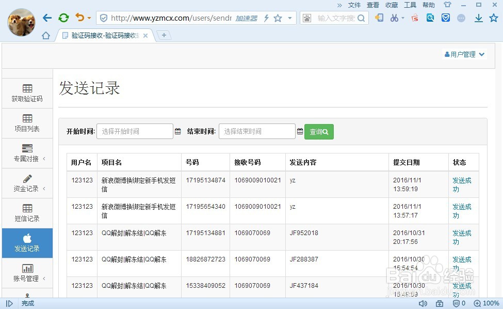This screenshot has width=503, height=309.
Task: Toggle the bookmark star on the toolbar
Action: (493, 17)
